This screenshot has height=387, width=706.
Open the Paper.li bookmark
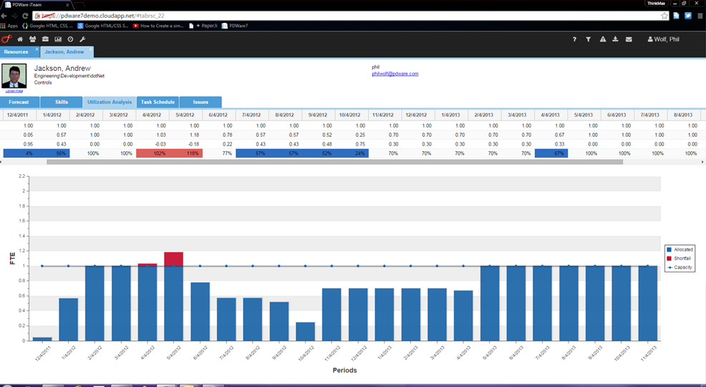pos(203,26)
